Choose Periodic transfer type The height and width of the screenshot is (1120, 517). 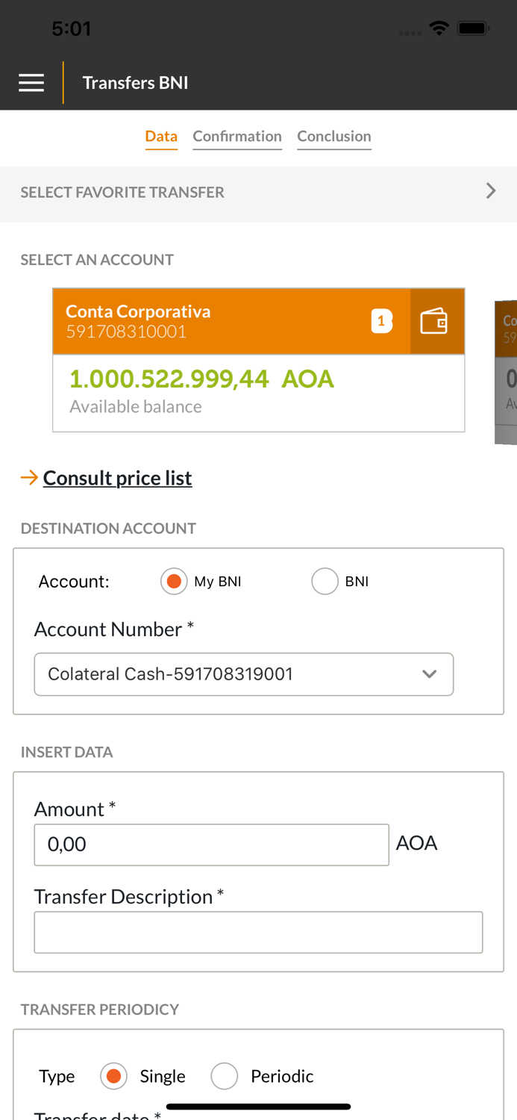point(225,1076)
